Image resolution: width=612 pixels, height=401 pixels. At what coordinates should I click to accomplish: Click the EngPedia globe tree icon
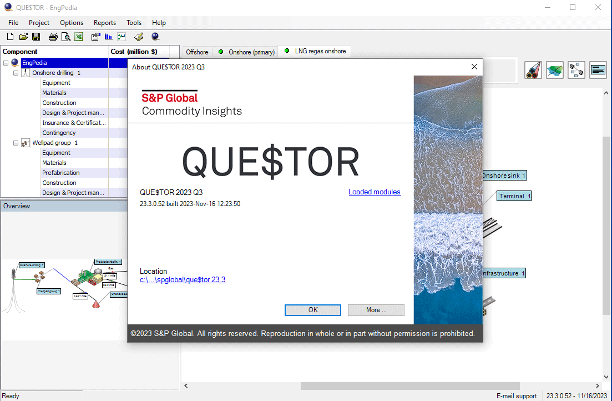pos(15,63)
